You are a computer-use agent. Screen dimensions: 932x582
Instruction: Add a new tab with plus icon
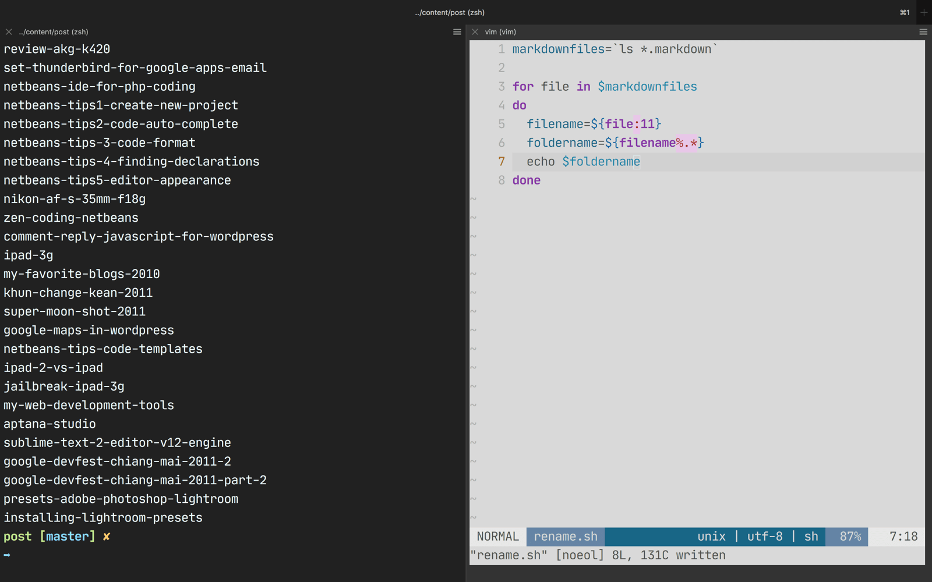tap(924, 12)
